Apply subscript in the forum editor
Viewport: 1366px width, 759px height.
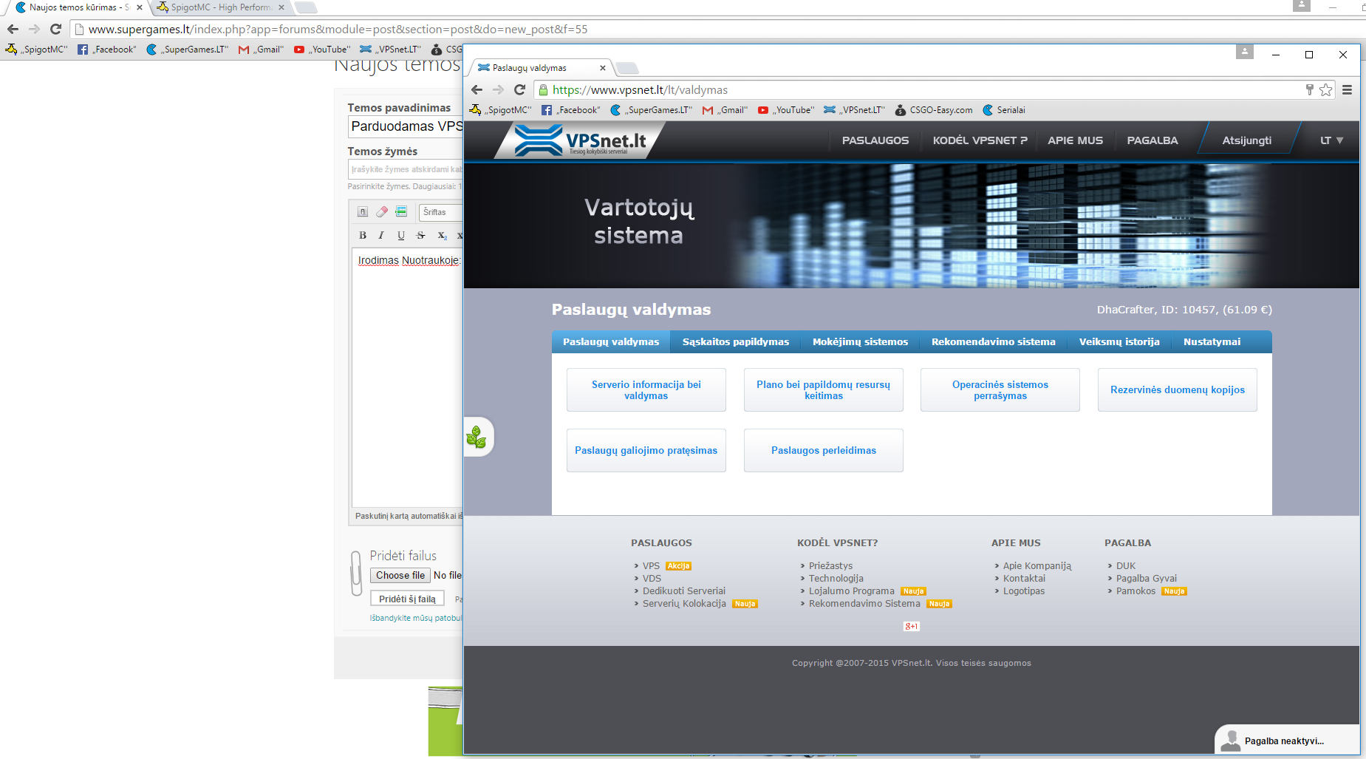(x=442, y=235)
